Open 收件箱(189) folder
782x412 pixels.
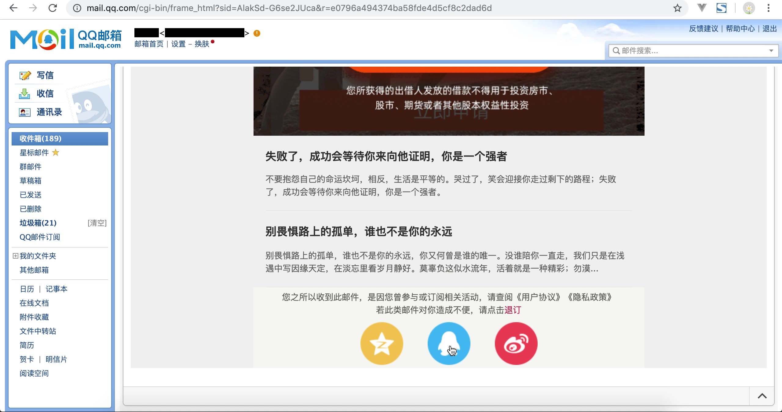(x=60, y=138)
